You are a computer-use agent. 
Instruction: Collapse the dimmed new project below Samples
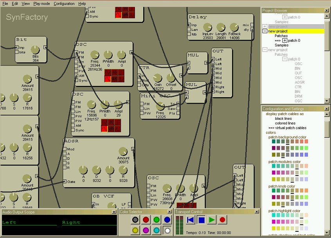click(x=265, y=50)
